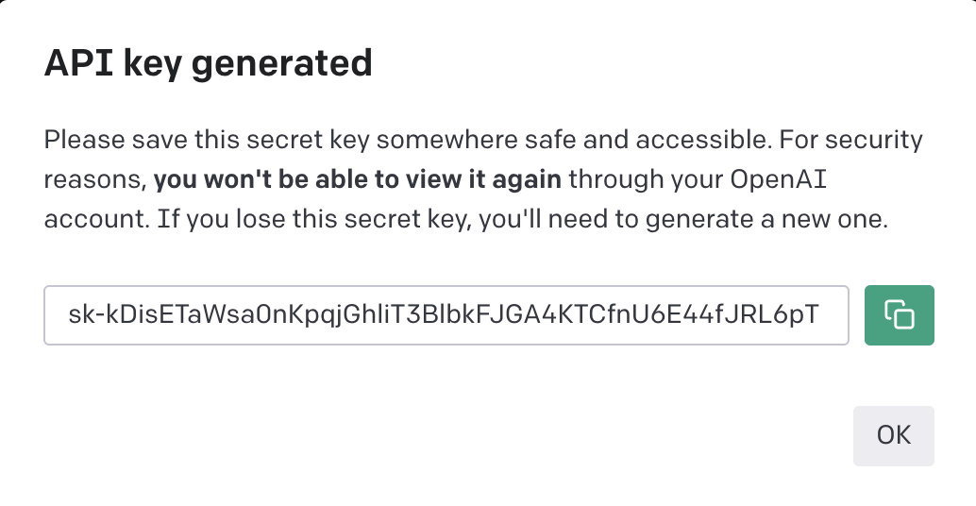Click the bold "you won't be able to view it again" text
976x506 pixels.
coord(358,179)
